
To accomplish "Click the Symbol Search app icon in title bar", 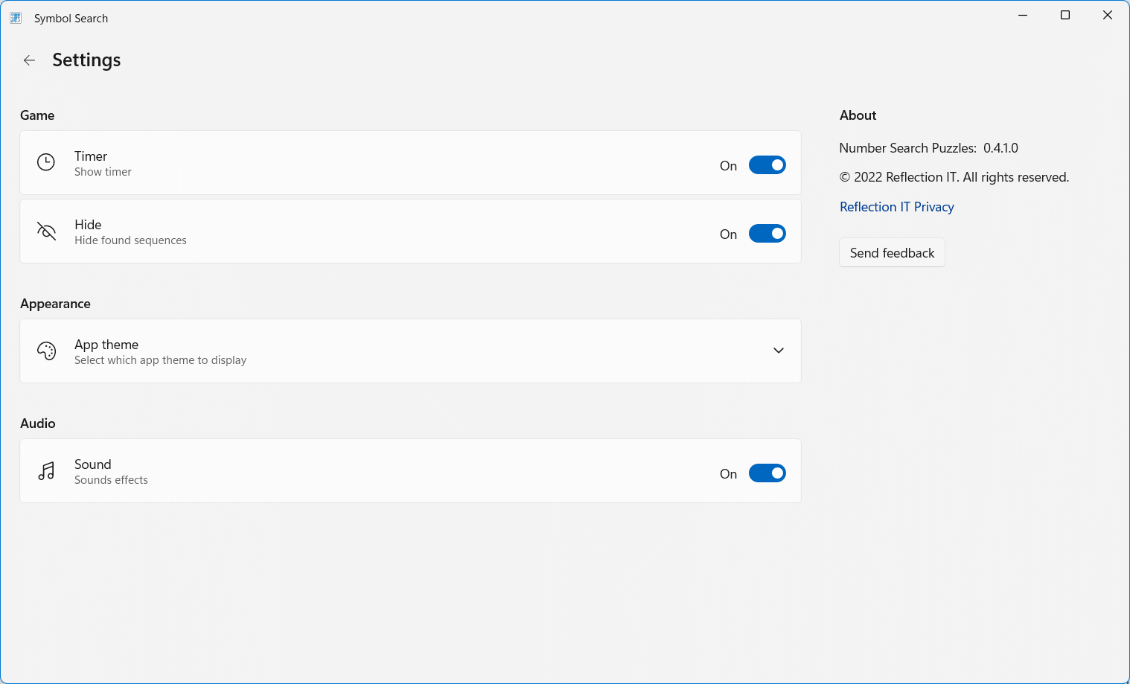I will tap(16, 18).
